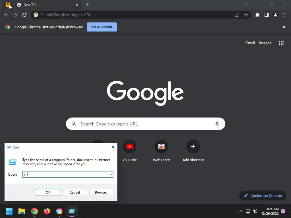Show hidden system tray icons
291x218 pixels.
[x=240, y=211]
